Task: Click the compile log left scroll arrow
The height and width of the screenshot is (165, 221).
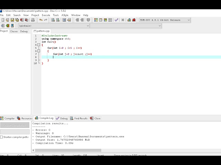Action: (33, 150)
